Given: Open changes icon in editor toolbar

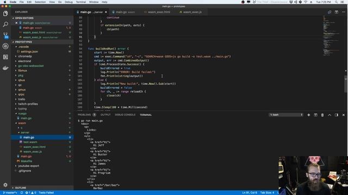Looking at the screenshot, I should tap(330, 12).
